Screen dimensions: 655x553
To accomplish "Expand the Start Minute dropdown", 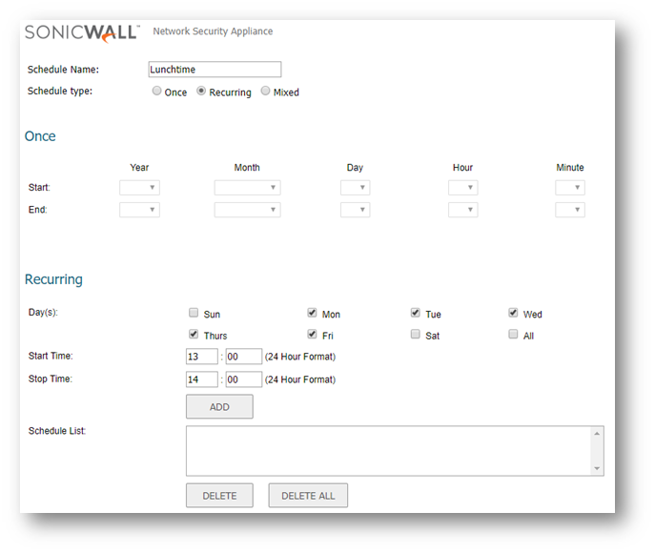I will 570,188.
